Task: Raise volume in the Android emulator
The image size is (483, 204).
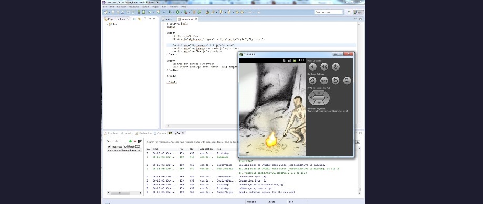Action: point(324,66)
